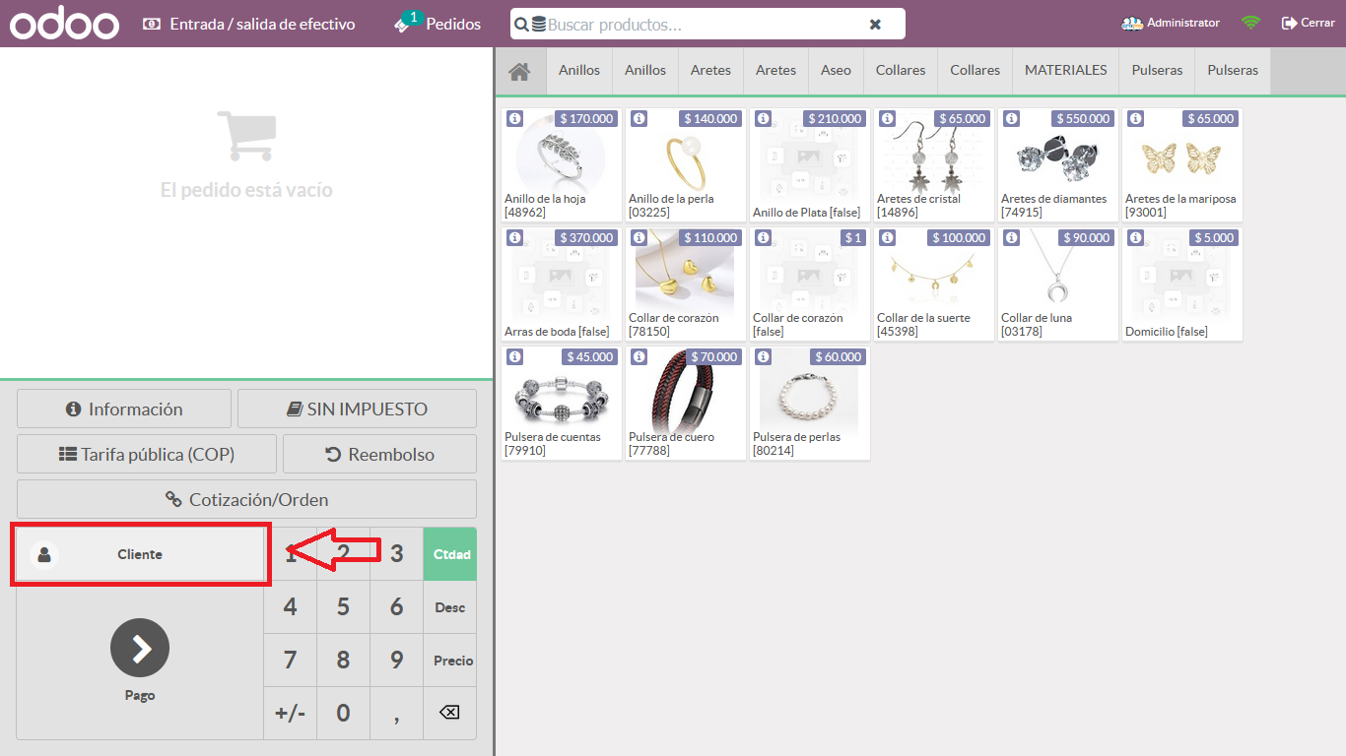Add Pulsera de cuero product to order
This screenshot has height=756, width=1346.
(686, 403)
